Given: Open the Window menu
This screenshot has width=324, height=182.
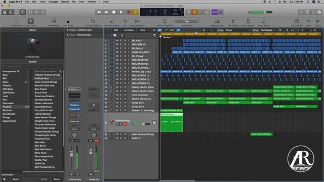Looking at the screenshot, I should 92,2.
